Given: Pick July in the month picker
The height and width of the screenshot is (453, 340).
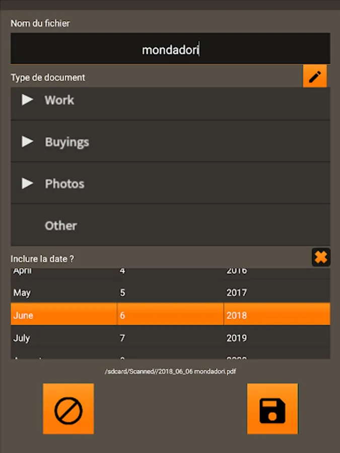Looking at the screenshot, I should pos(22,338).
